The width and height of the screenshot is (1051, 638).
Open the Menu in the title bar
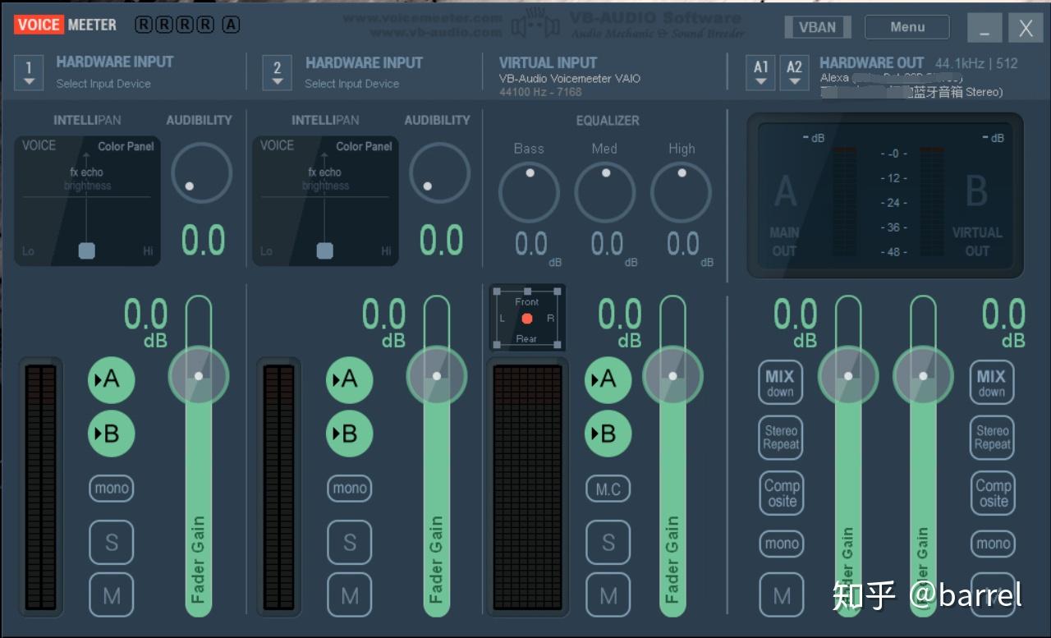coord(907,27)
